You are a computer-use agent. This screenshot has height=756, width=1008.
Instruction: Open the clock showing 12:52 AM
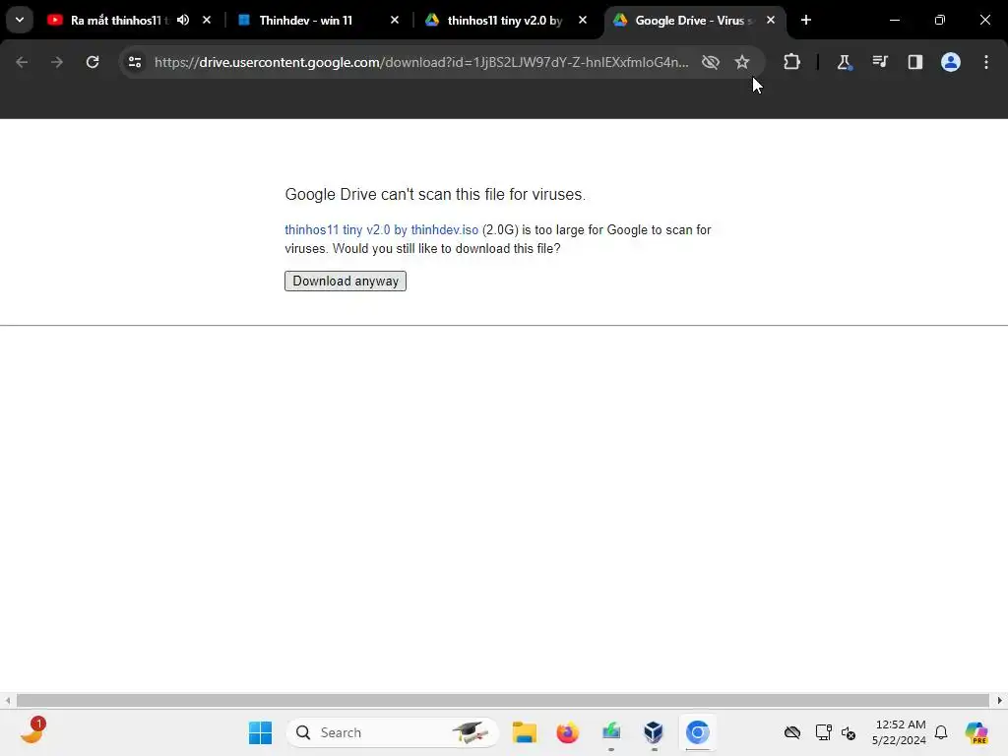tap(900, 732)
